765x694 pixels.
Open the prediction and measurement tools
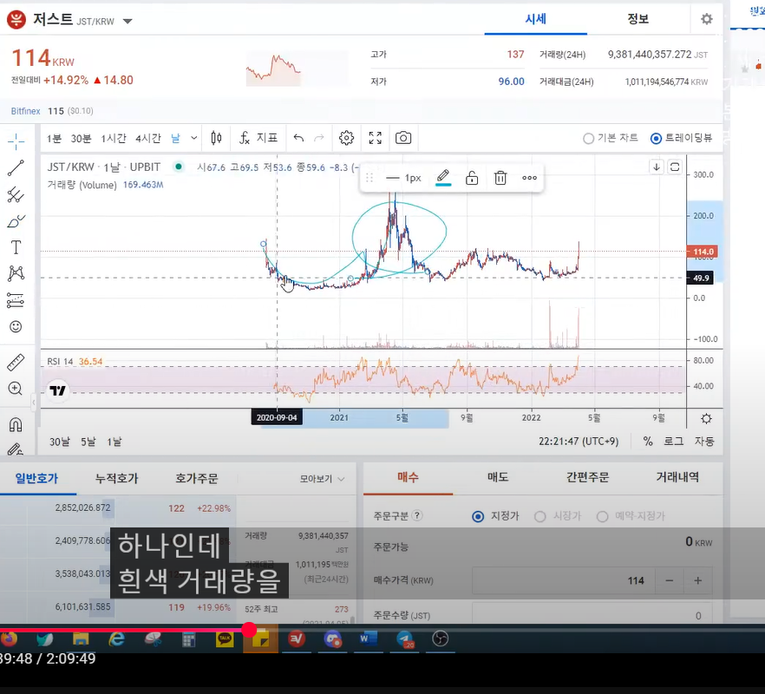16,300
